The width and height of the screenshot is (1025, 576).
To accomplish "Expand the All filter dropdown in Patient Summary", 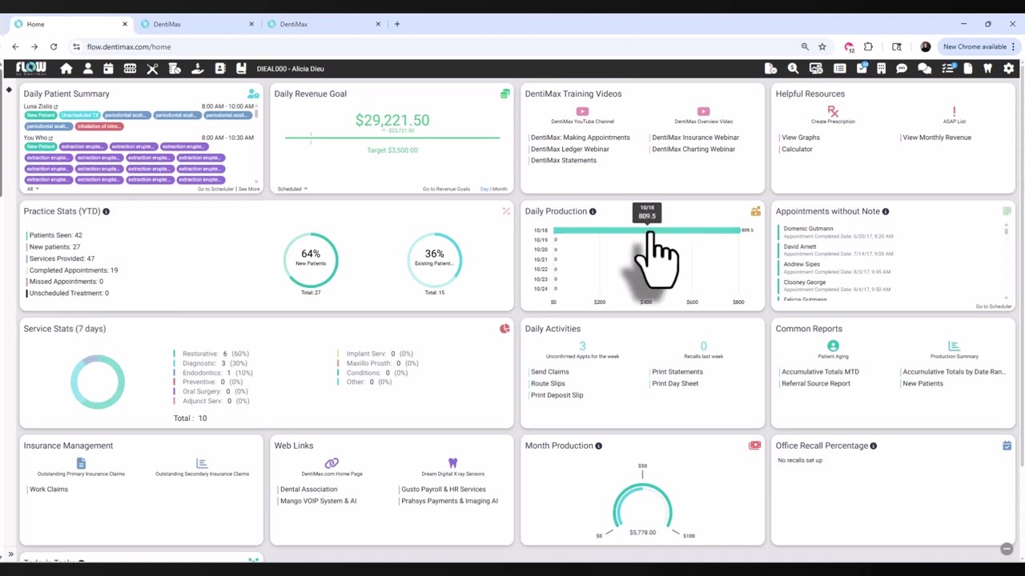I will coord(32,189).
